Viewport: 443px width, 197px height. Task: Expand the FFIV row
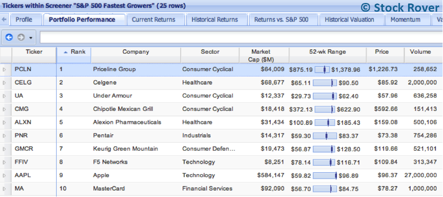(4, 162)
